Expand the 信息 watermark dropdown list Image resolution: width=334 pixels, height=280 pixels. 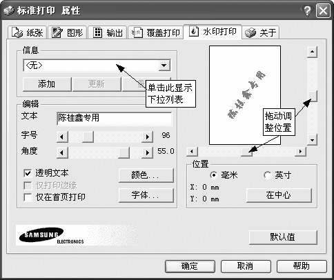164,66
